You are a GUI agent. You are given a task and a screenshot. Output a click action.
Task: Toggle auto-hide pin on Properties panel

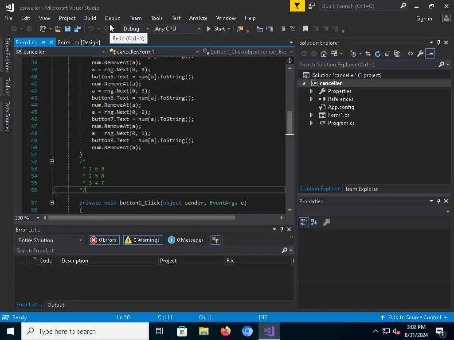click(438, 201)
